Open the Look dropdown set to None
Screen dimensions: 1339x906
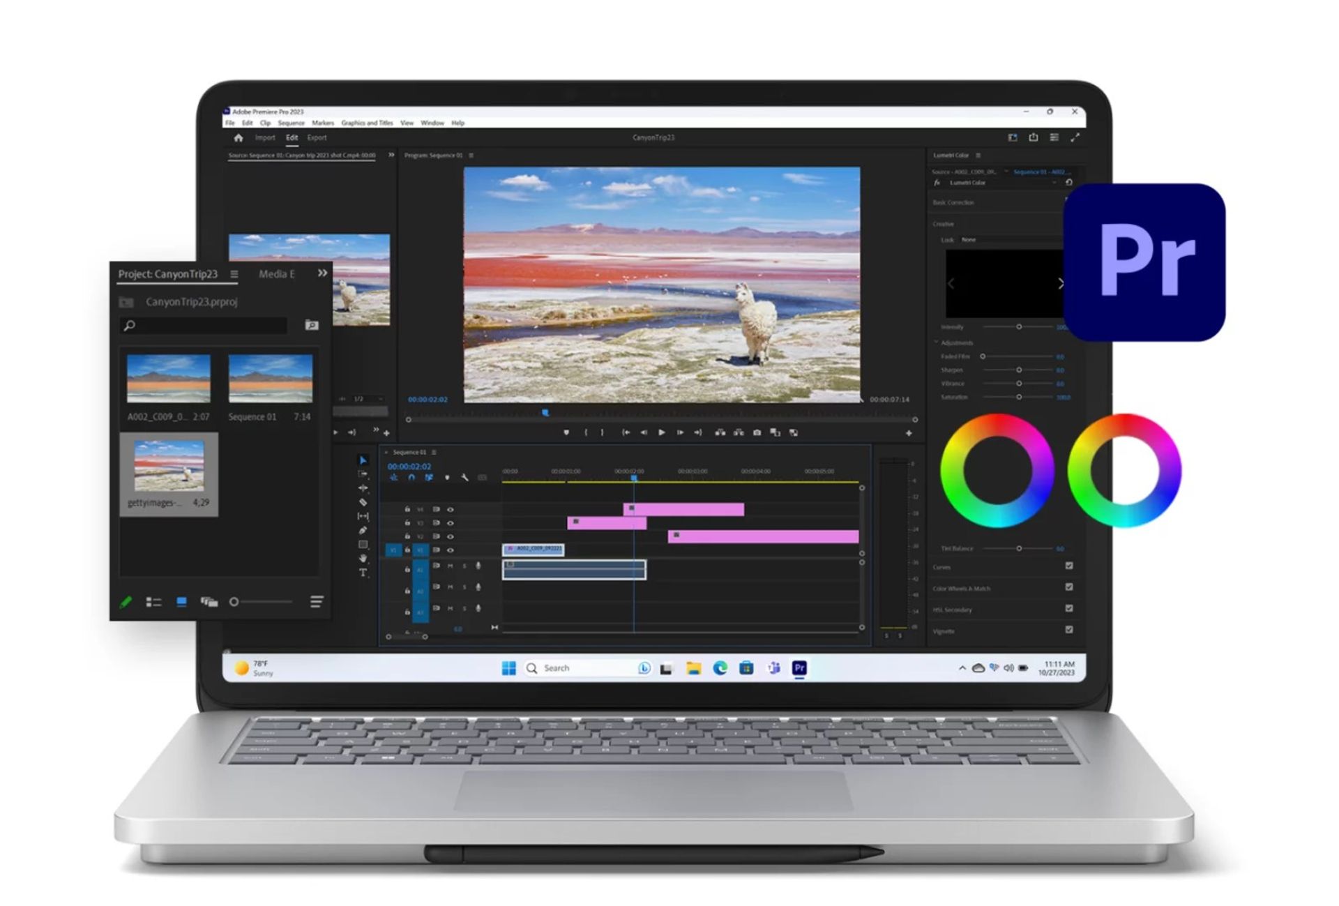(1010, 240)
